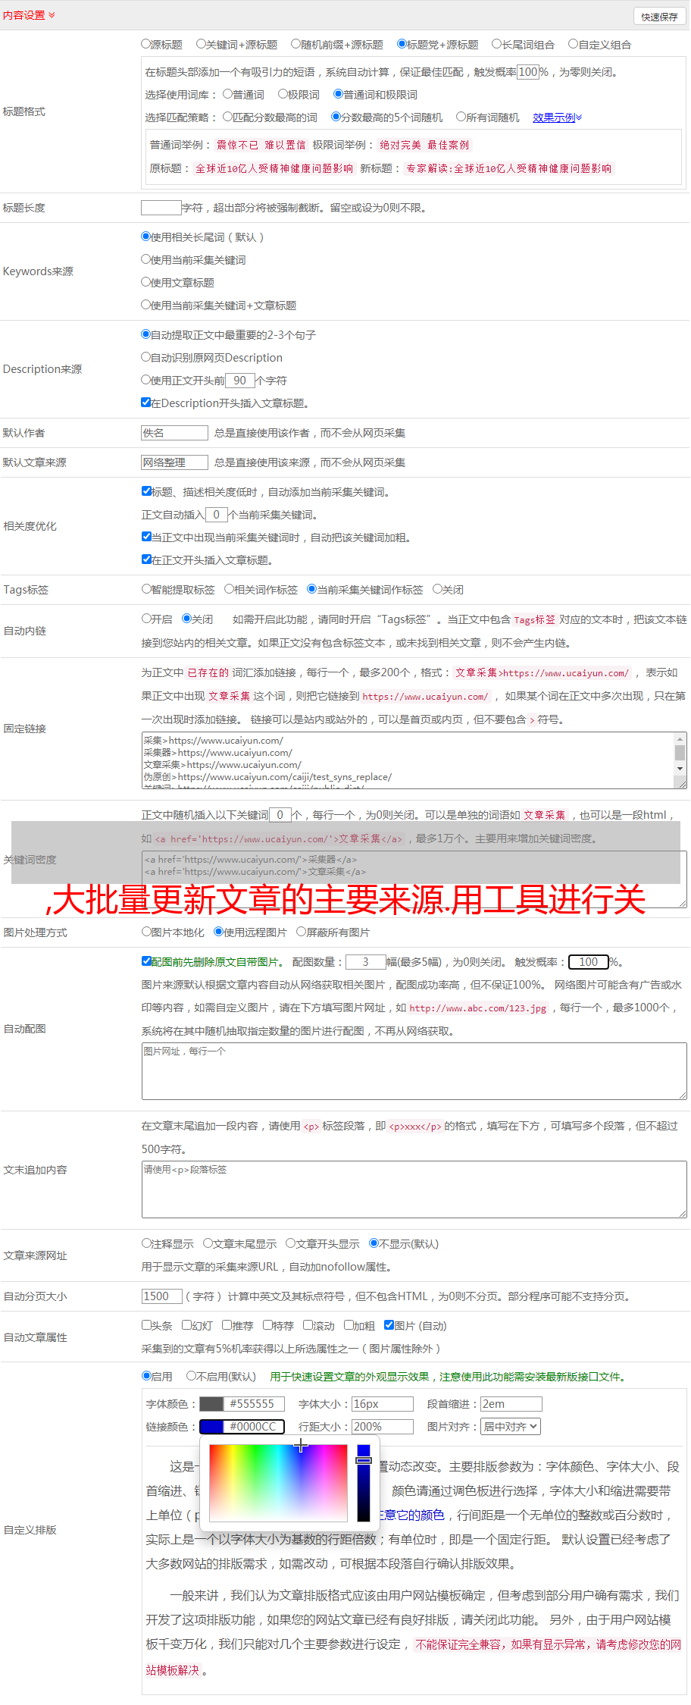Uncheck 在正文开头插入文章标题 option
Image resolution: width=691 pixels, height=1705 pixels.
click(x=146, y=559)
